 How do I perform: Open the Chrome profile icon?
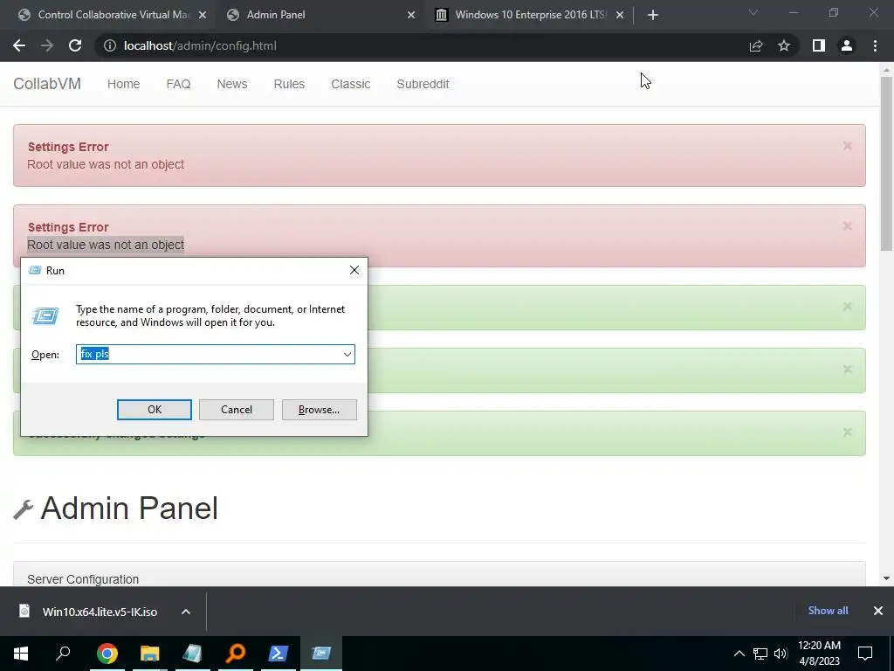coord(847,45)
